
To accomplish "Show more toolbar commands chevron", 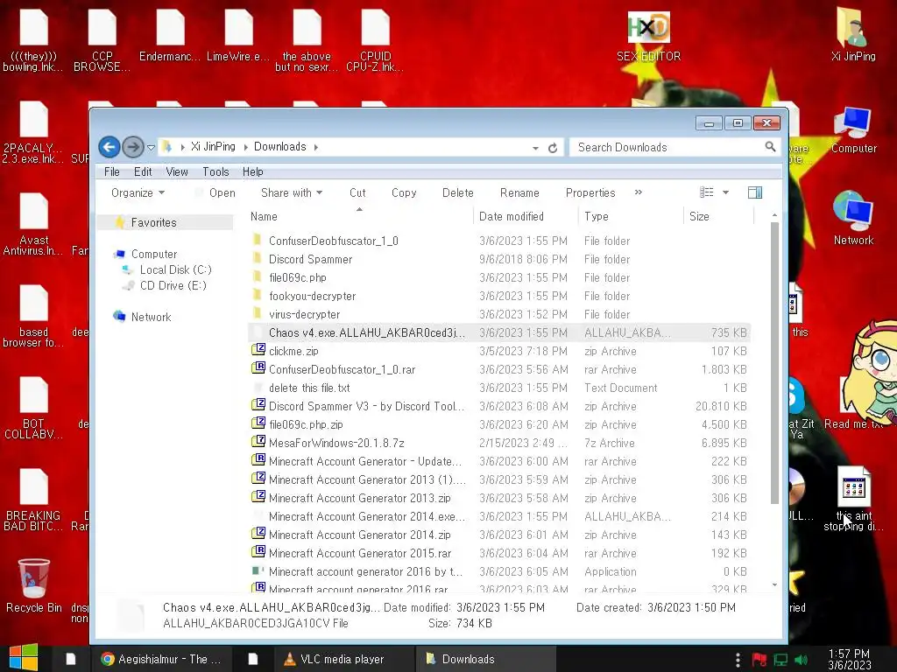I will click(639, 192).
